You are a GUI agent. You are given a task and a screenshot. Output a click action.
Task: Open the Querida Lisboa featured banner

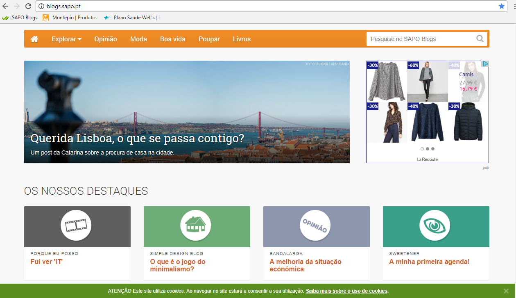(187, 112)
